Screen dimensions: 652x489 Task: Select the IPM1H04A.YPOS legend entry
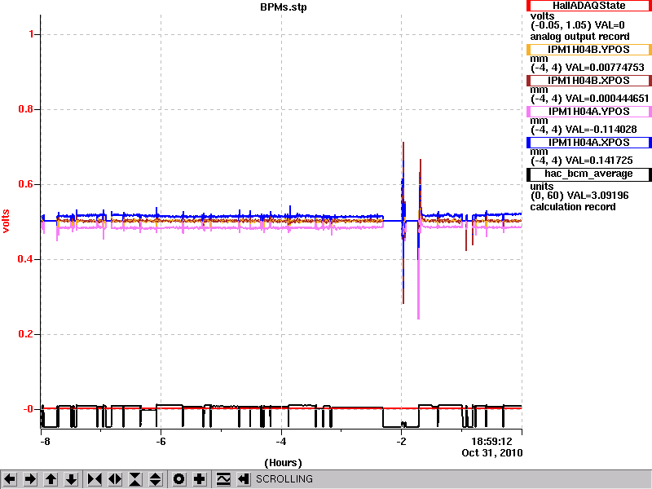click(588, 112)
